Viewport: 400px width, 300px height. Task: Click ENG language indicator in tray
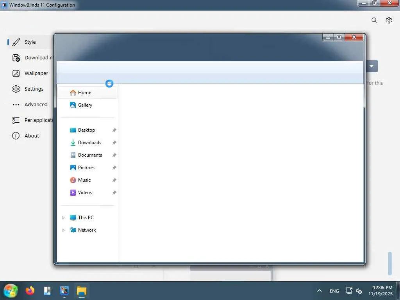tap(334, 291)
